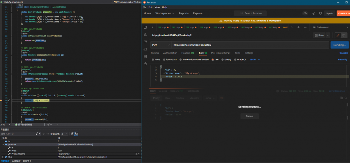The image size is (350, 163).
Task: Open the File menu in Postman
Action: pyautogui.click(x=145, y=7)
